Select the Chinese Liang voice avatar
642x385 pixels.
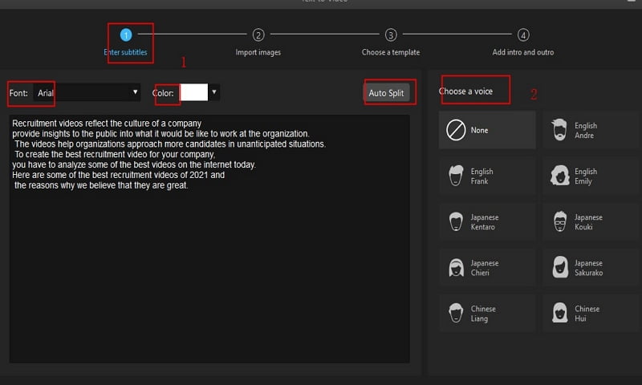pyautogui.click(x=456, y=314)
